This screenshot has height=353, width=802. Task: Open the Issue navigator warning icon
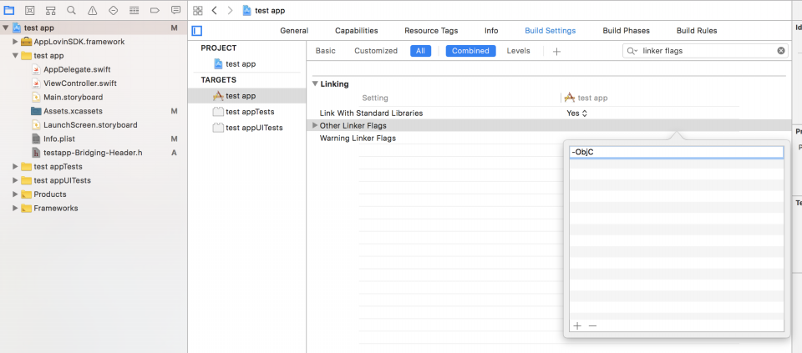point(93,10)
